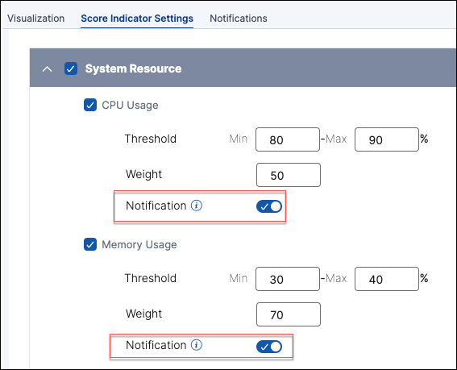Uncheck the Memory Usage checkbox

point(90,244)
